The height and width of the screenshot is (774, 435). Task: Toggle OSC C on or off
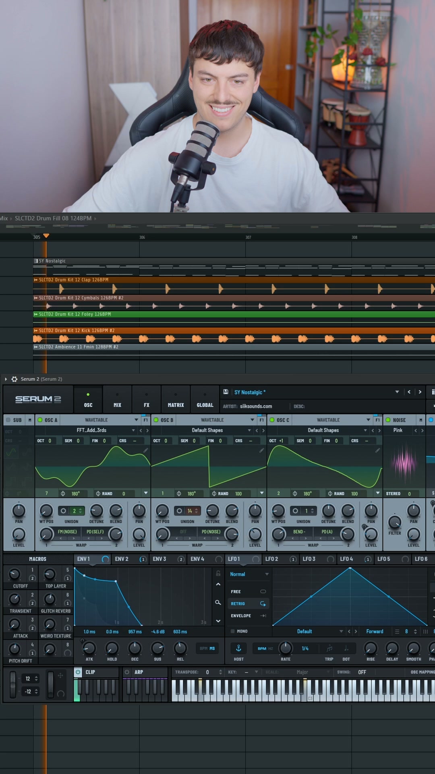272,420
